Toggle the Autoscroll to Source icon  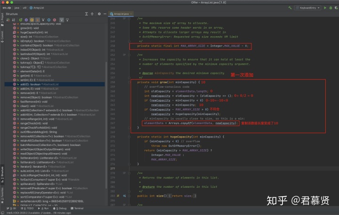[62, 20]
